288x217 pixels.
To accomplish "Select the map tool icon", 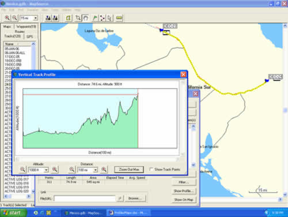I will (68, 18).
